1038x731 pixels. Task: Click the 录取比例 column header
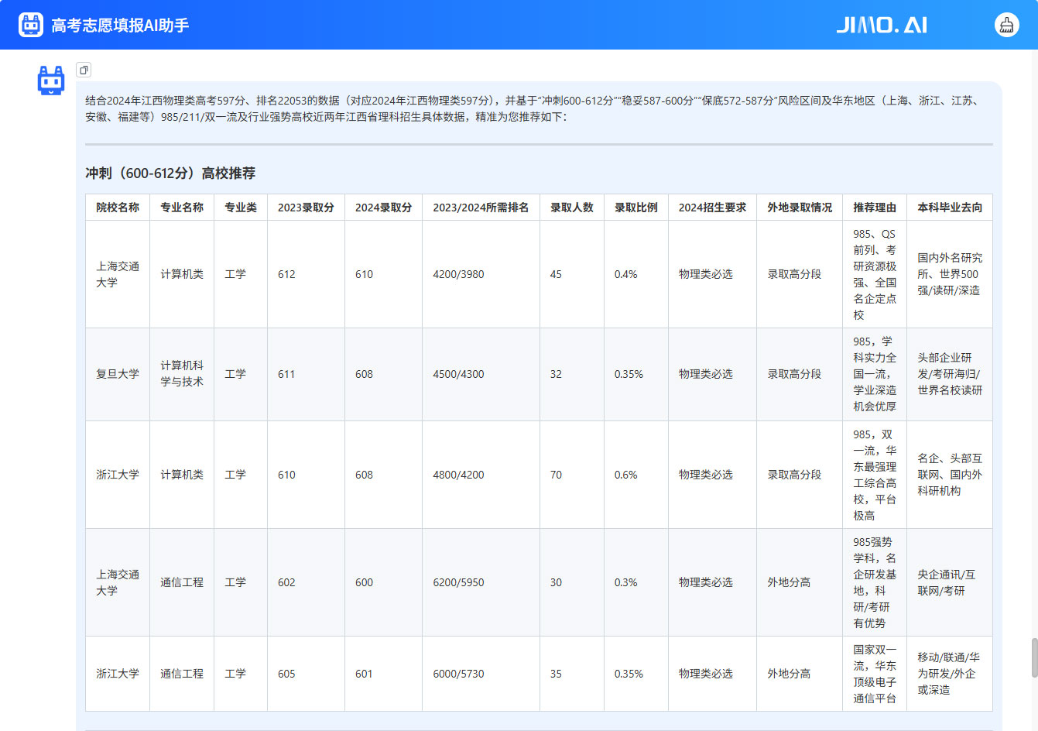coord(636,208)
